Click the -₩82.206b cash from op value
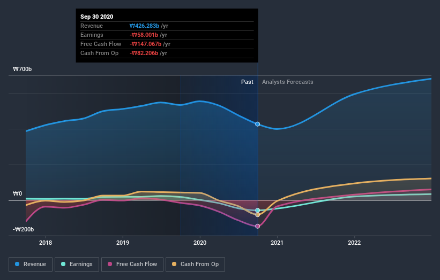Screen dimensions: 440x280 coord(144,53)
